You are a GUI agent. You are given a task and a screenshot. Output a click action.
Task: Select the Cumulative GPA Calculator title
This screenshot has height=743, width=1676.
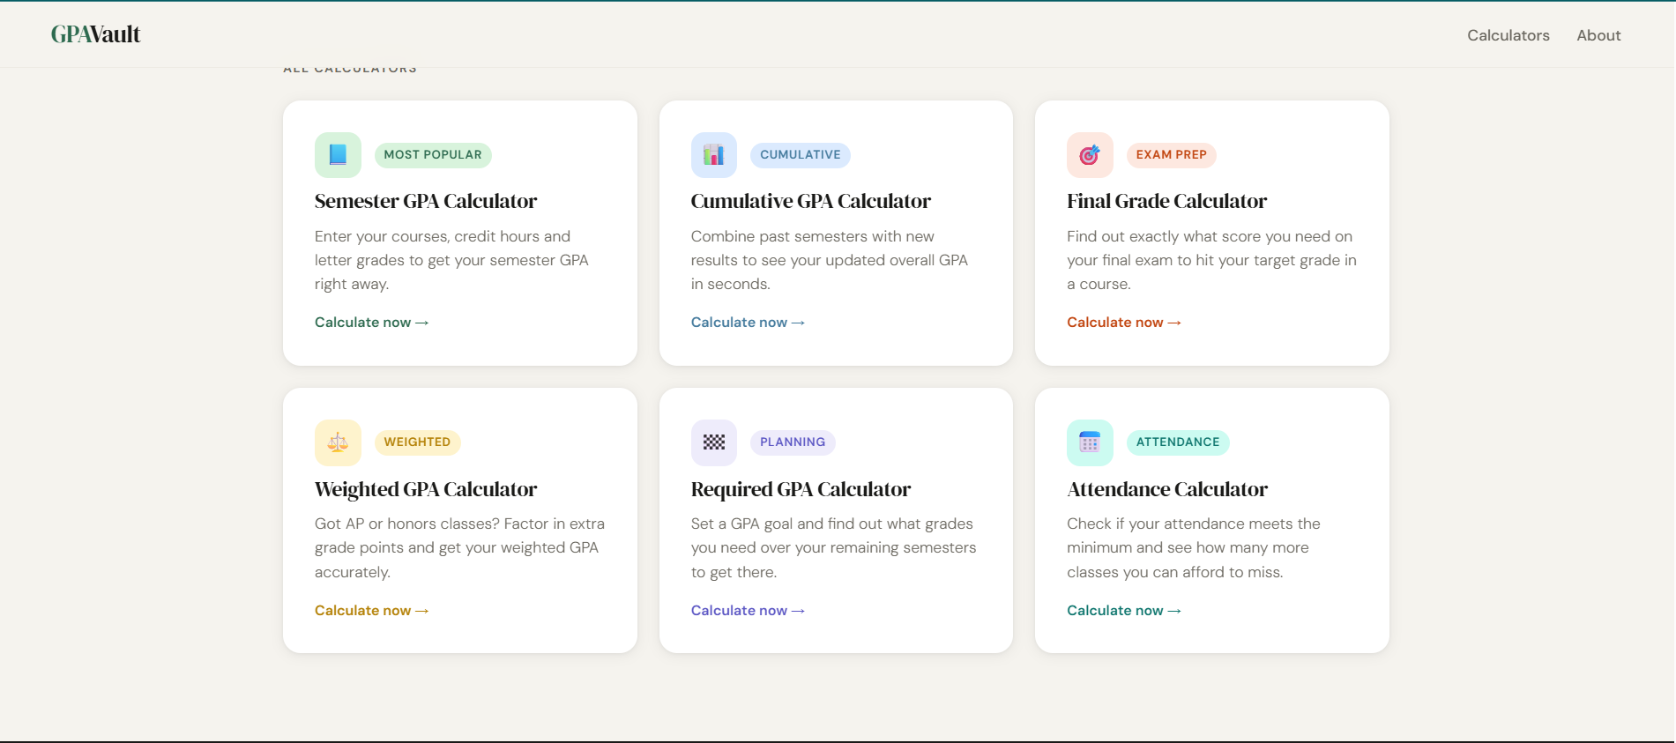[x=811, y=201]
